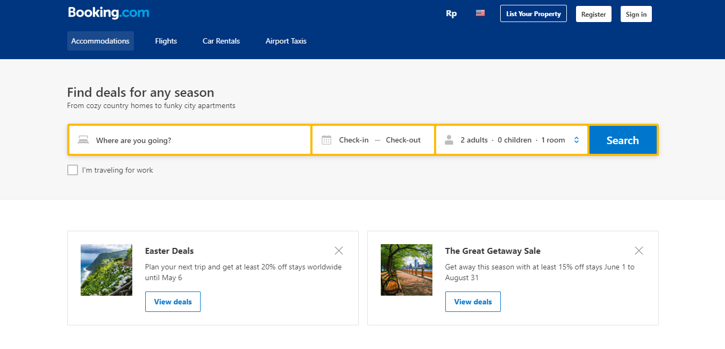This screenshot has width=725, height=349.
Task: Click the person icon in occupancy field
Action: point(449,139)
